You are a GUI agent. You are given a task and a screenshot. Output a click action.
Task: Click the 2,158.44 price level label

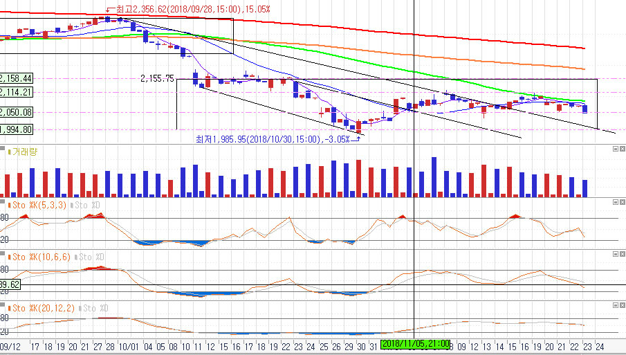point(16,78)
